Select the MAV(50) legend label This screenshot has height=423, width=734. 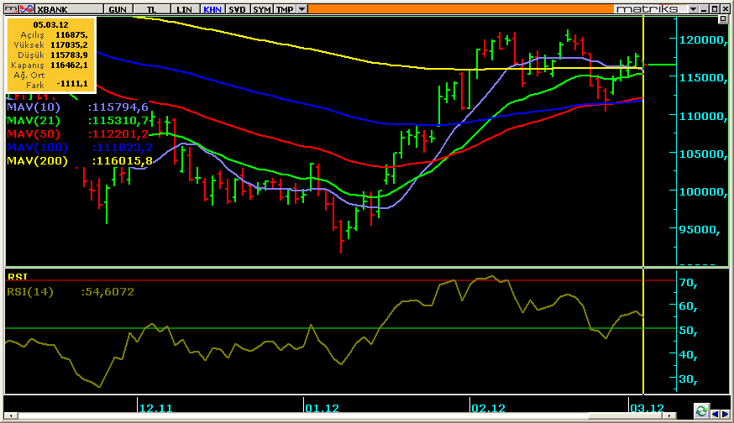(x=34, y=134)
